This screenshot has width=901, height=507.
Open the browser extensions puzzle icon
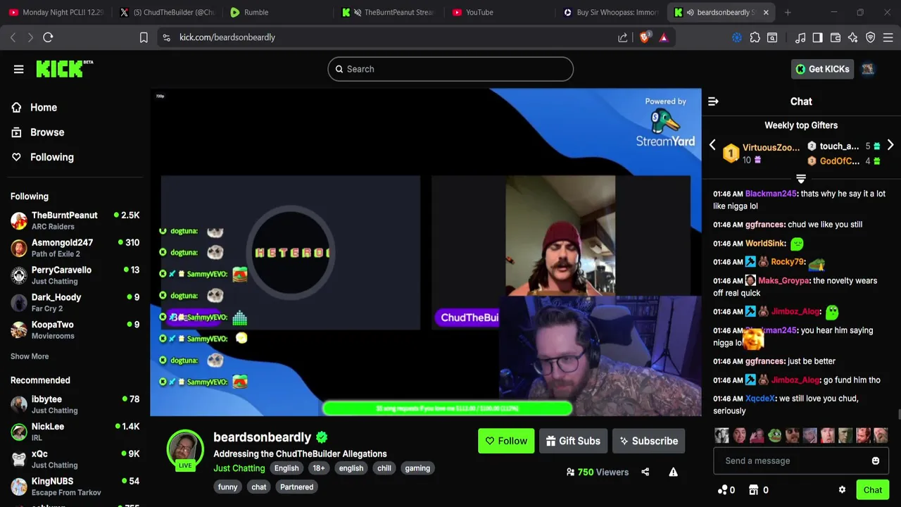click(755, 37)
